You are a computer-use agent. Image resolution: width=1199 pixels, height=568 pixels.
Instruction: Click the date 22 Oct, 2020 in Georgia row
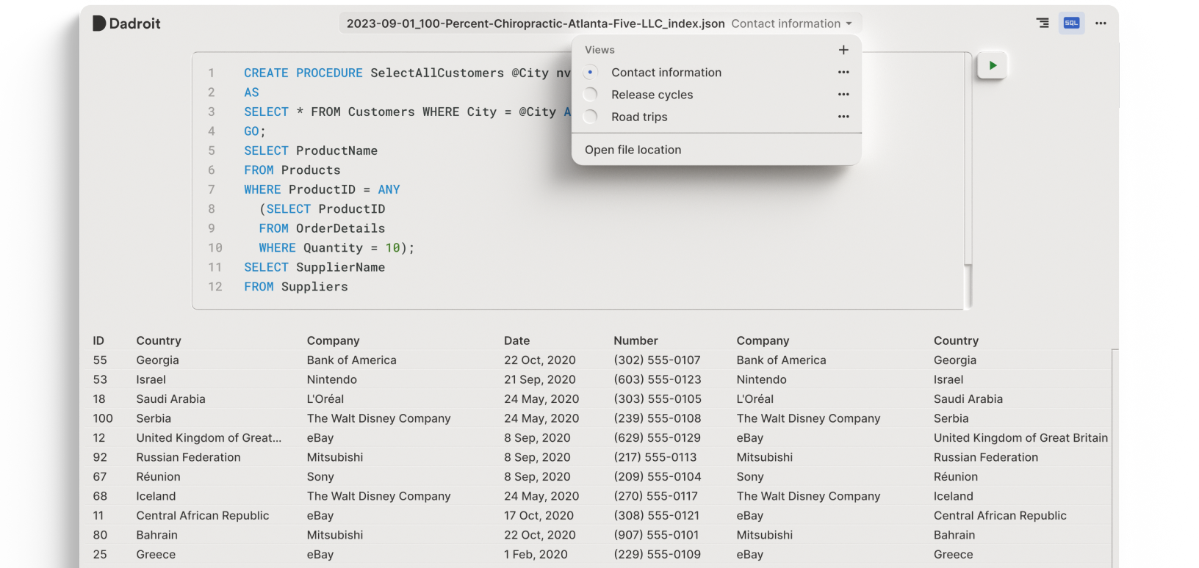click(540, 360)
